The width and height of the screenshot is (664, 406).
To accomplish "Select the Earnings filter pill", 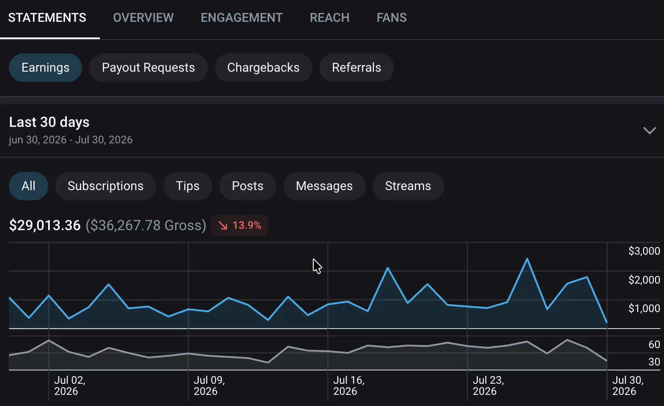I will tap(45, 68).
